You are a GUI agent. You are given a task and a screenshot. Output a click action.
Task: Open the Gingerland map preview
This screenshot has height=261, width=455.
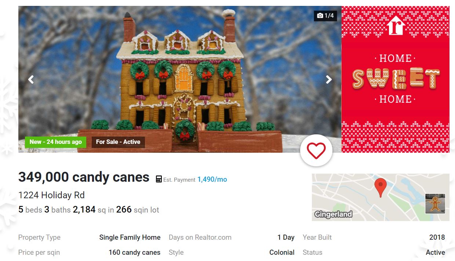[381, 197]
